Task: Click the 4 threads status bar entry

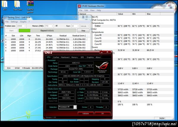Action: (x=26, y=68)
